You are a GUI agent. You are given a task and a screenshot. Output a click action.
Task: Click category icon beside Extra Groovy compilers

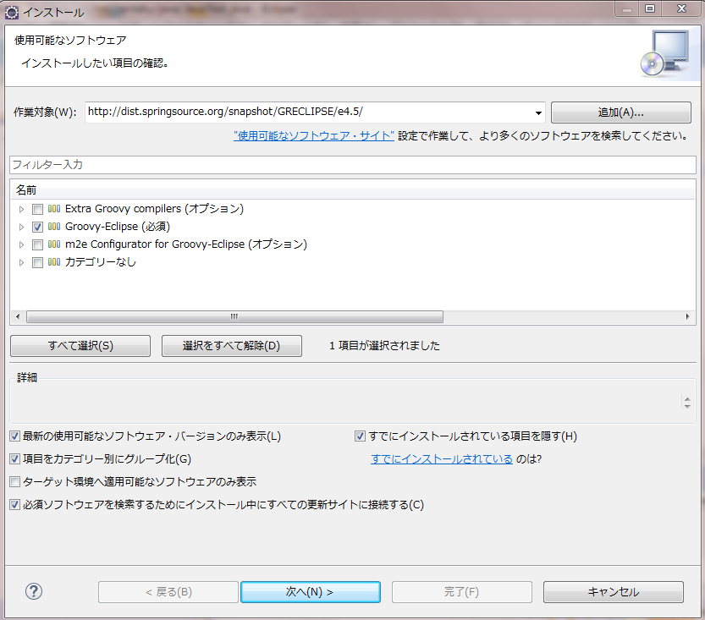pyautogui.click(x=54, y=209)
